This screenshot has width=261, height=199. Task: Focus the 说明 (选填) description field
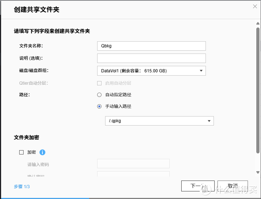click(151, 58)
